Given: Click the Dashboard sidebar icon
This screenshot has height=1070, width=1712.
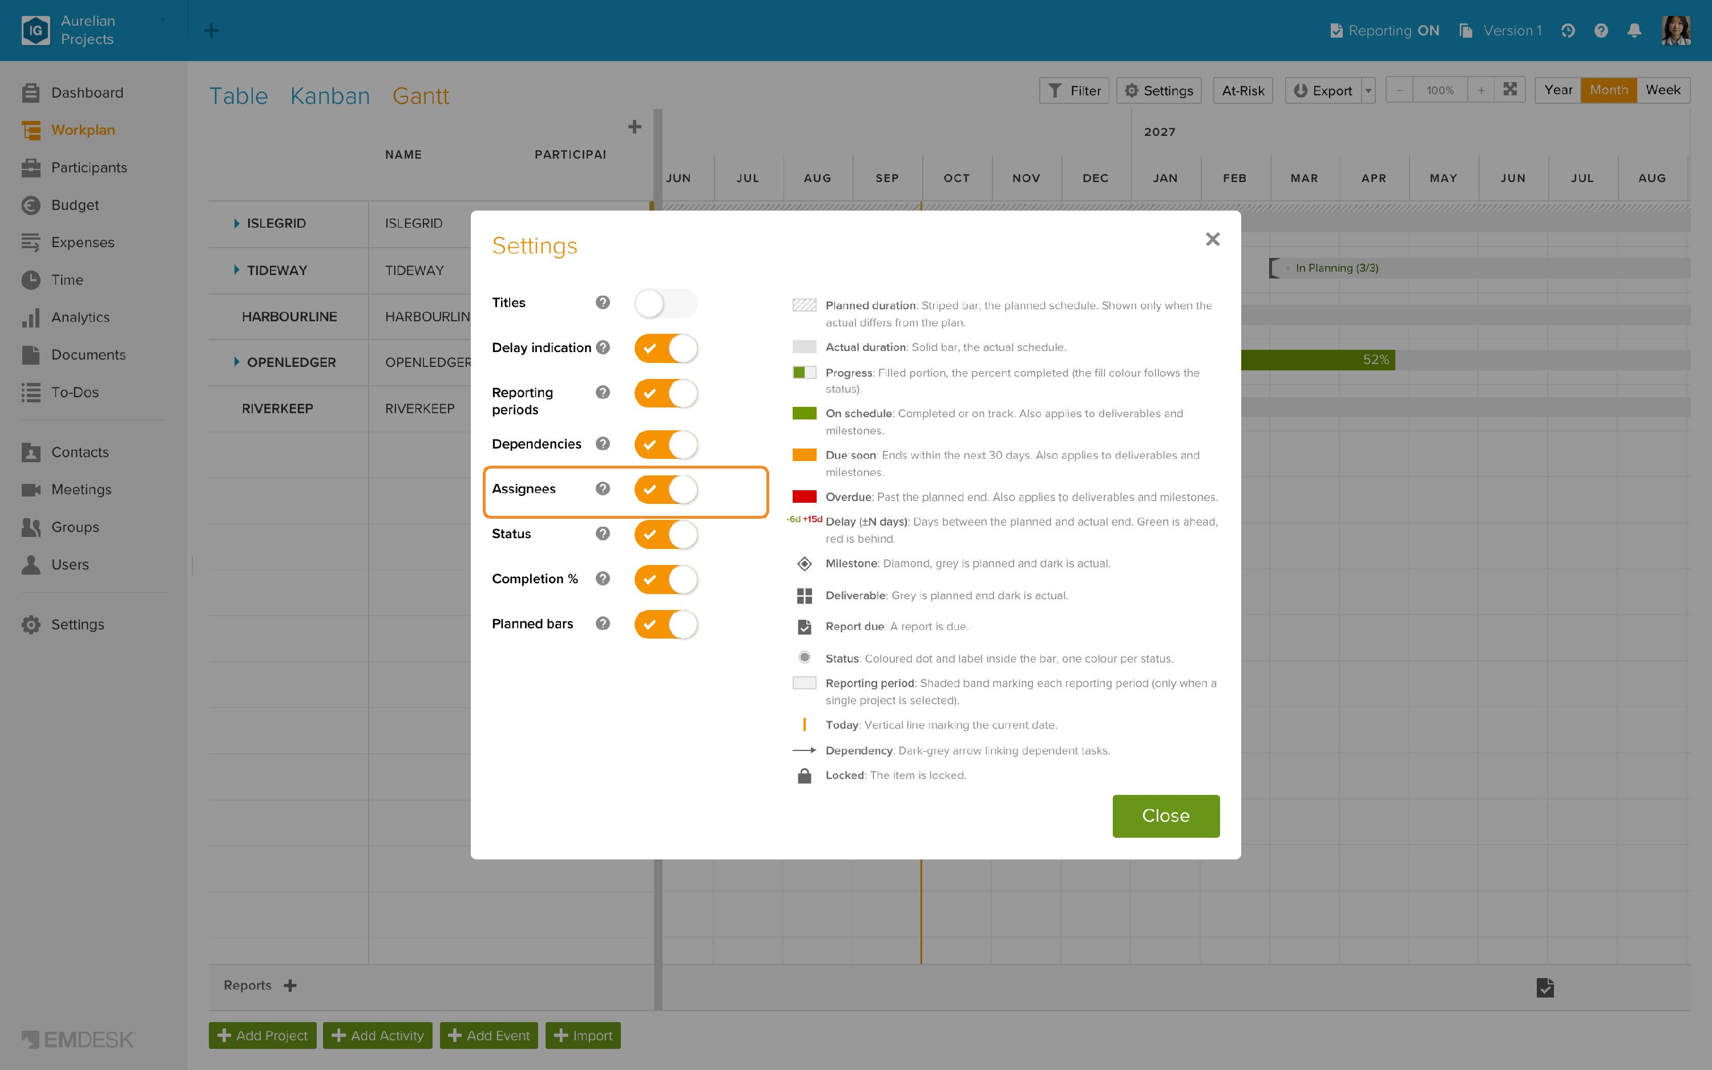Looking at the screenshot, I should [30, 92].
